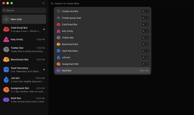
Task: Click the yellow minimize window button
Action: (x=8, y=3)
